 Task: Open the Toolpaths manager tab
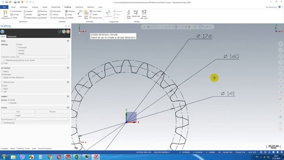(x=4, y=148)
